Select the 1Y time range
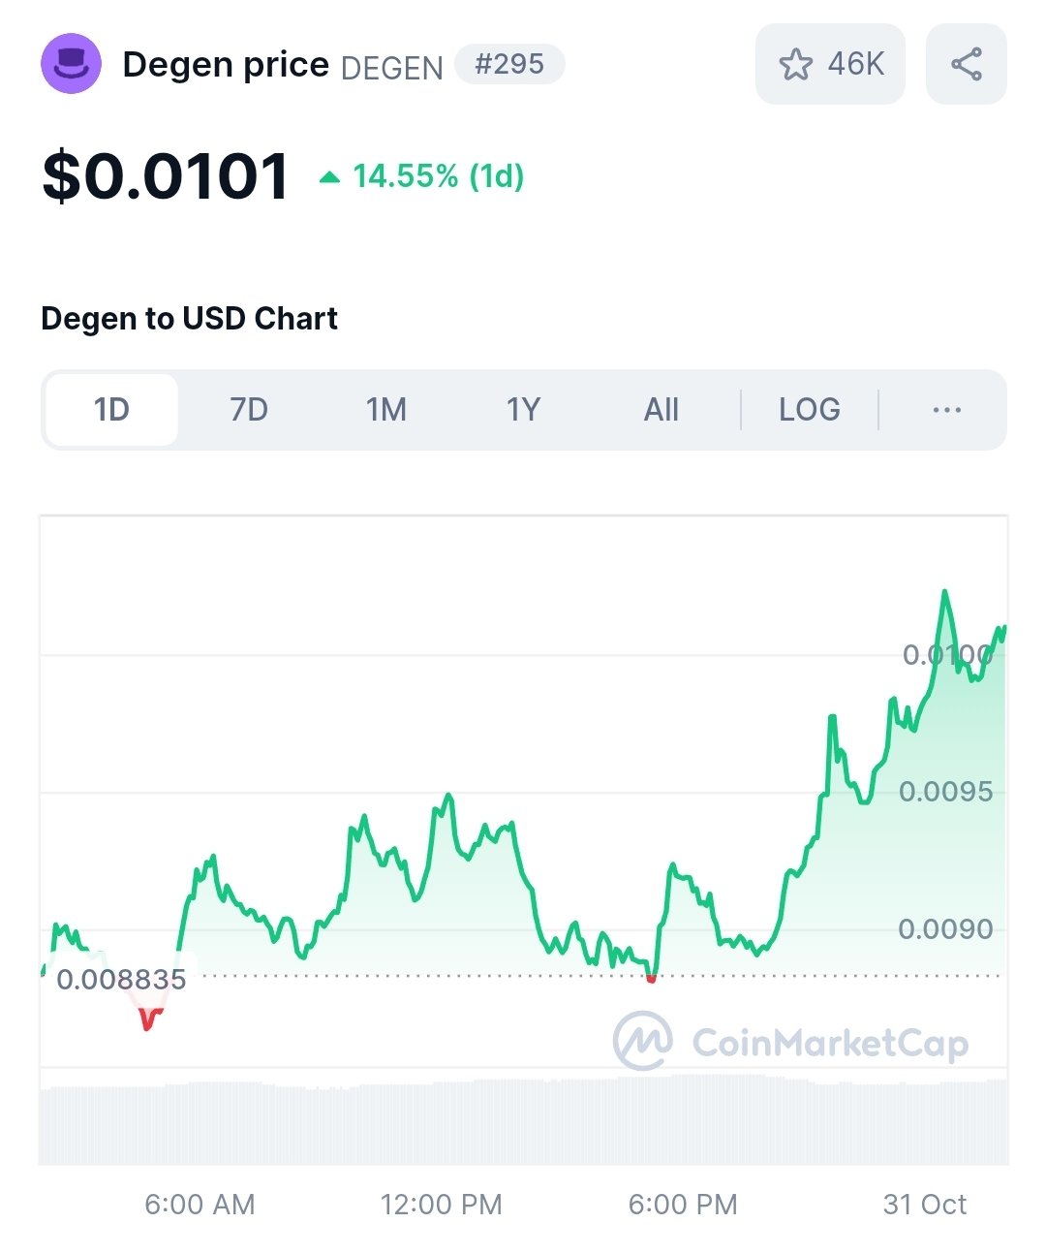Viewport: 1046px width, 1254px height. [x=523, y=410]
